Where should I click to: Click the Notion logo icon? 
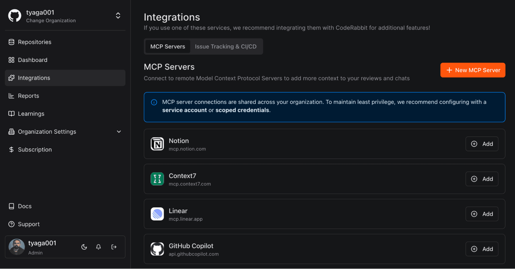click(157, 144)
